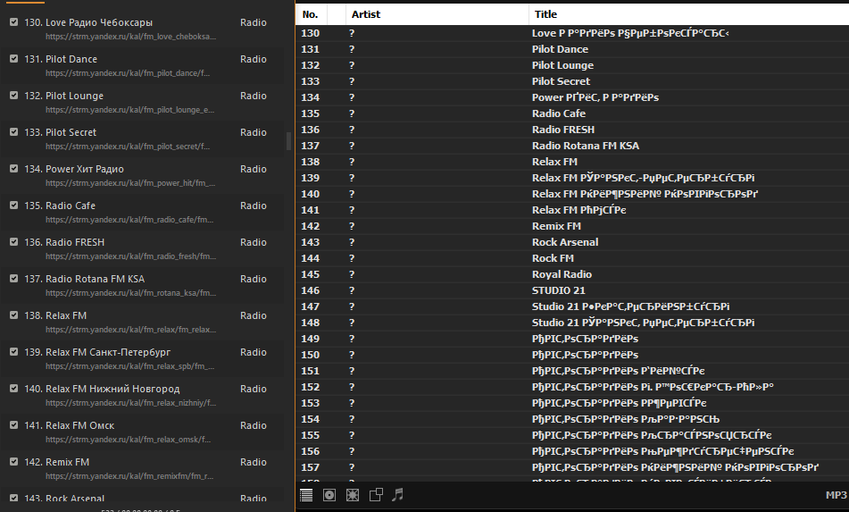Viewport: 849px width, 512px height.
Task: Click the Artist question mark in row 140
Action: (352, 194)
